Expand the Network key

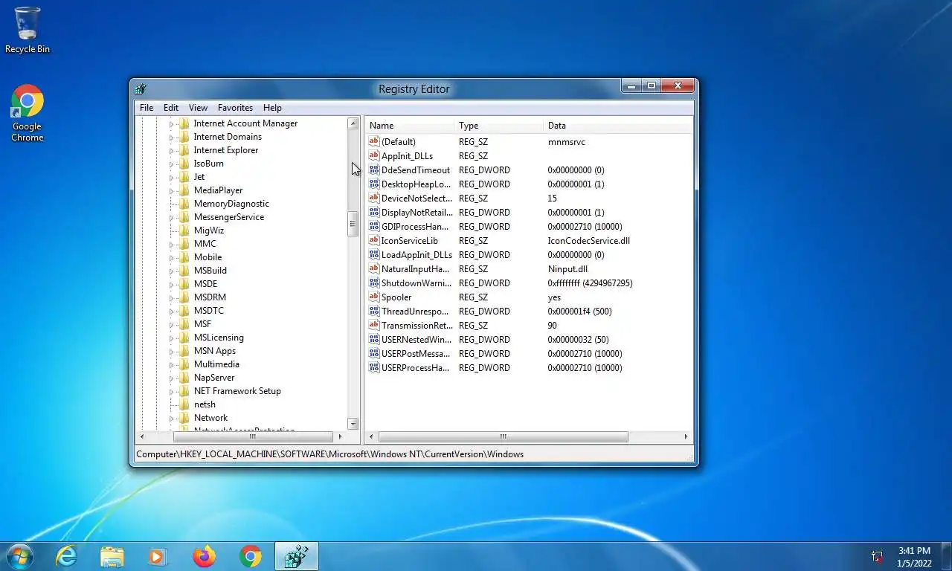171,418
